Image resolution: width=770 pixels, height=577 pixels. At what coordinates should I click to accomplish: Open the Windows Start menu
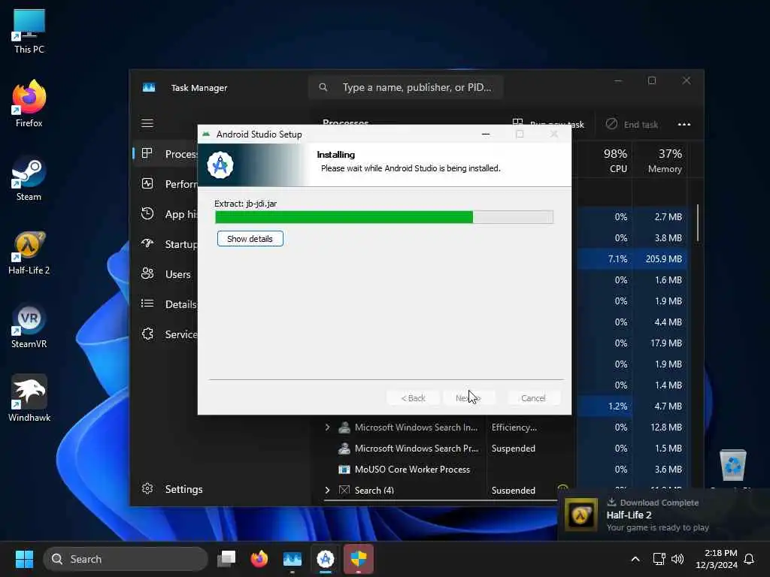(x=24, y=559)
